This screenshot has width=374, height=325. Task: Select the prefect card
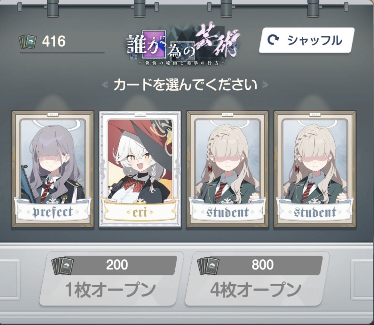point(53,169)
